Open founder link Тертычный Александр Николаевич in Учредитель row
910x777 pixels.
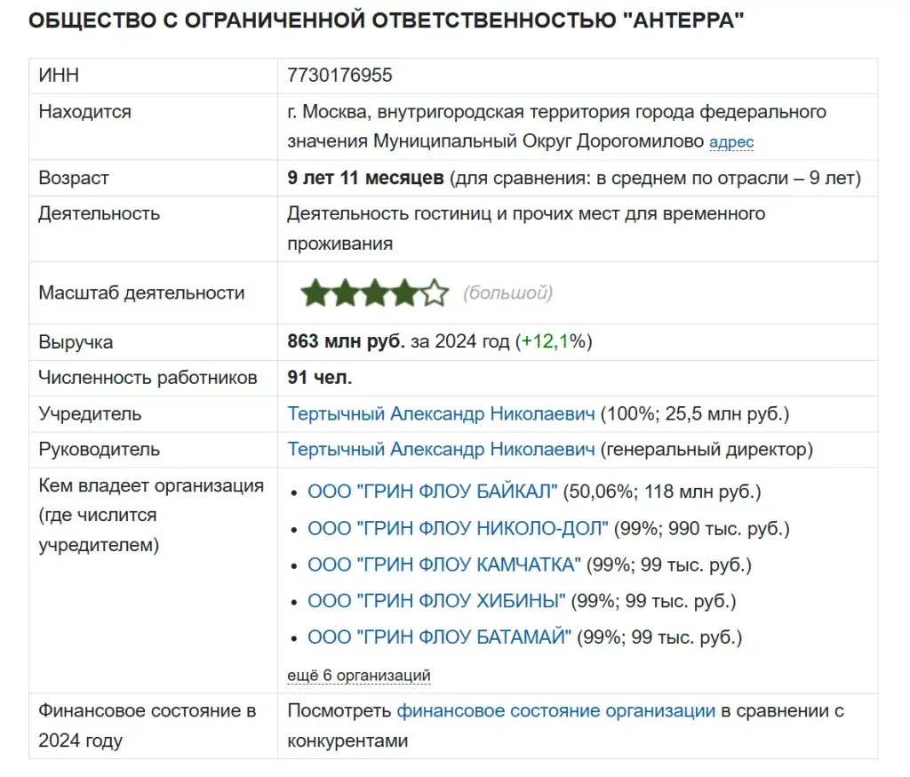(x=441, y=414)
